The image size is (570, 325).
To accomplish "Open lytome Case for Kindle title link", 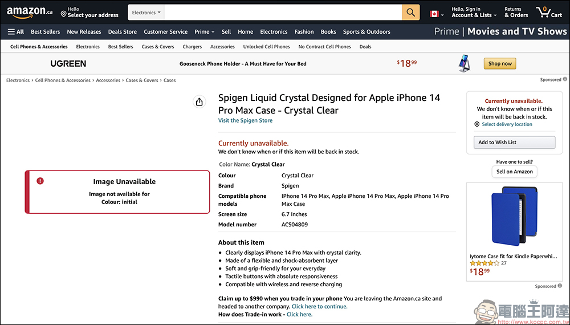I will click(514, 256).
